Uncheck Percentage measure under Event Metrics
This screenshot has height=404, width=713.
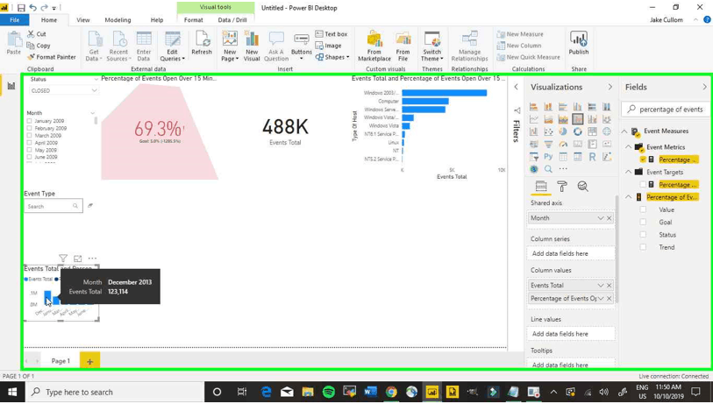pos(643,159)
